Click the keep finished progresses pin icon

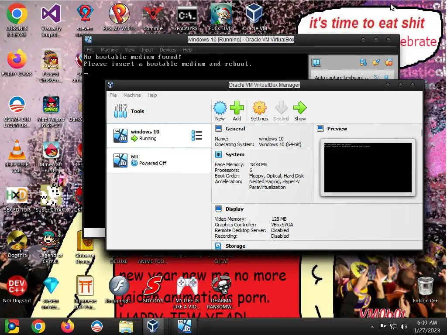click(376, 62)
